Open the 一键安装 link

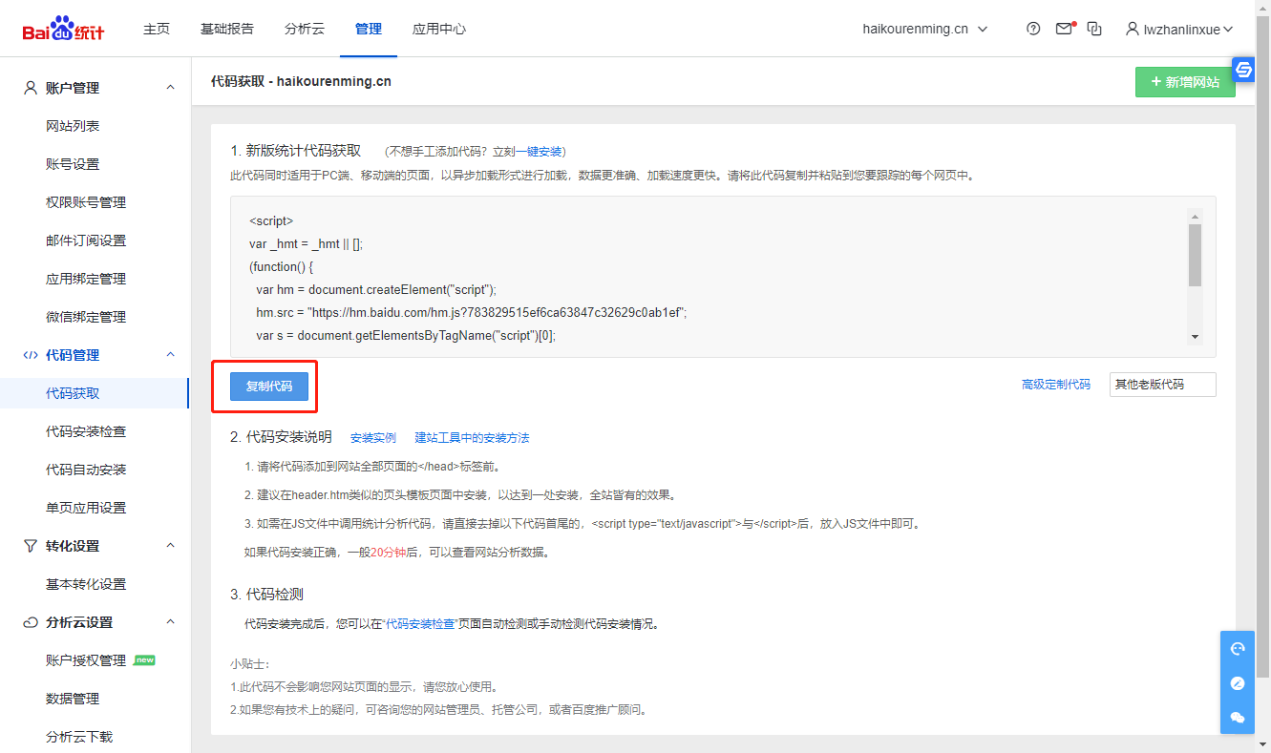pos(539,152)
